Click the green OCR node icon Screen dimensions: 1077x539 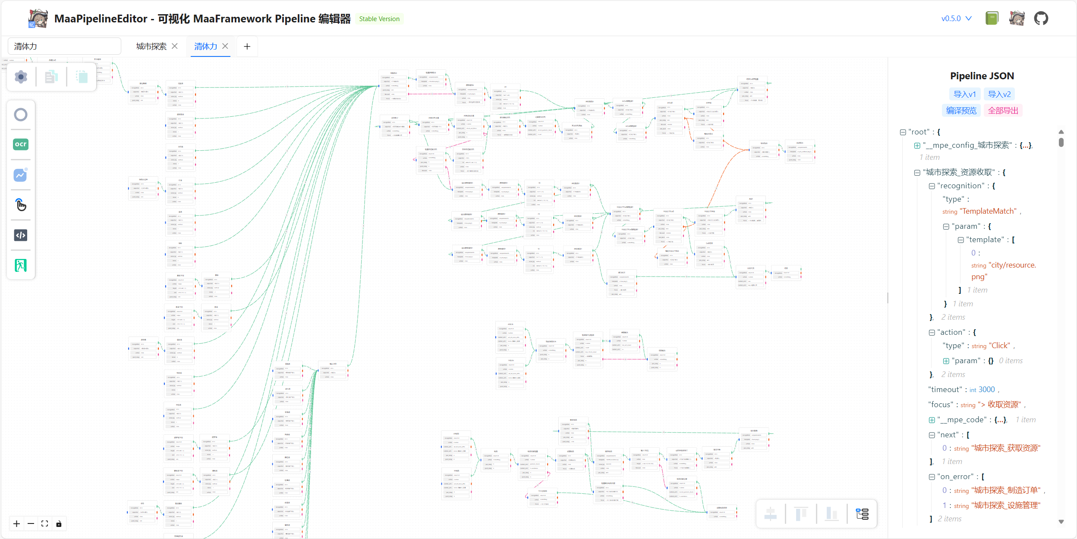coord(21,144)
